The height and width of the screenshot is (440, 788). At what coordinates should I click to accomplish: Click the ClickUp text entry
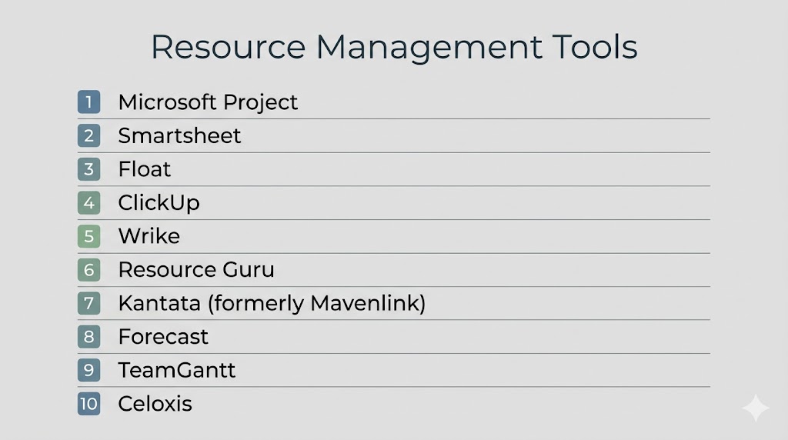click(x=159, y=203)
